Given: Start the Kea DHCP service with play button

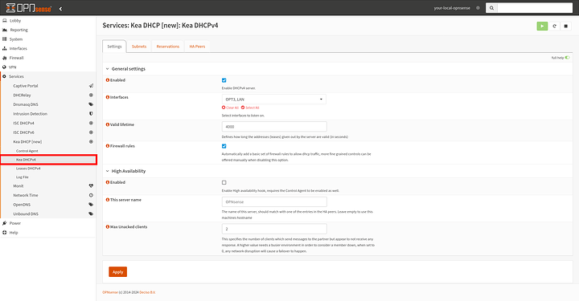Looking at the screenshot, I should click(542, 26).
